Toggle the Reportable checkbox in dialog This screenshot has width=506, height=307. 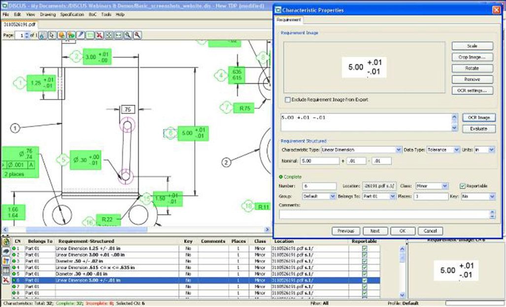click(x=462, y=186)
